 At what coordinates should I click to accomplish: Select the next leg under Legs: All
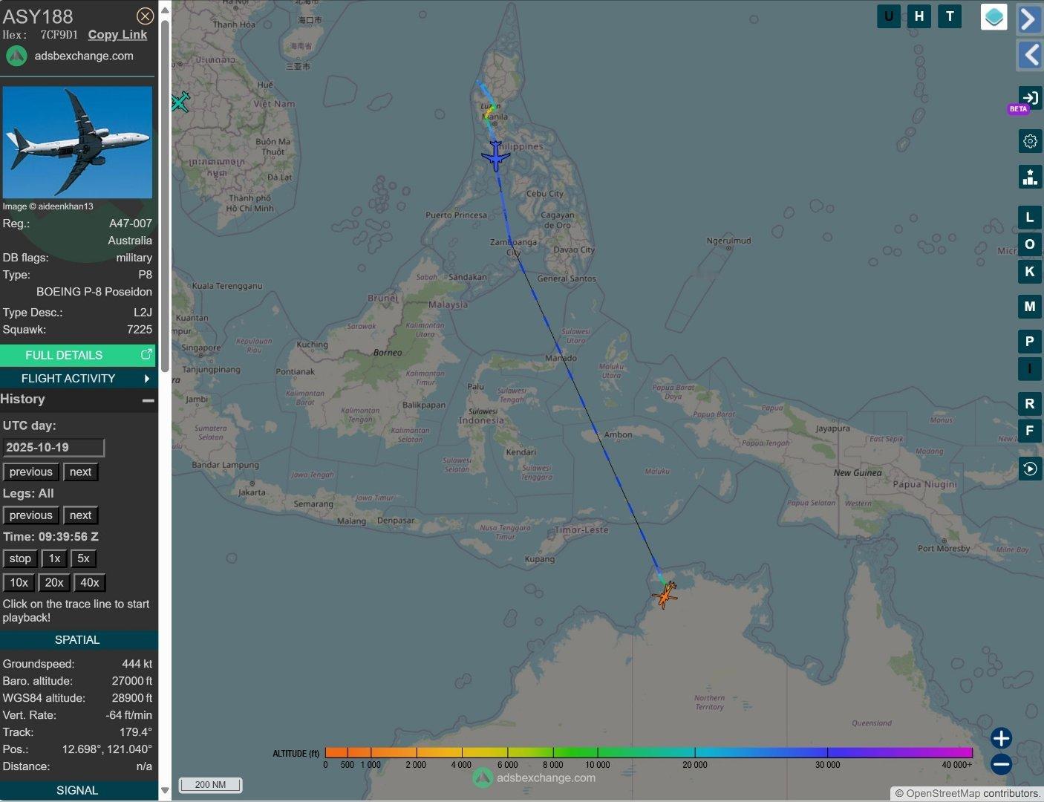(x=80, y=515)
